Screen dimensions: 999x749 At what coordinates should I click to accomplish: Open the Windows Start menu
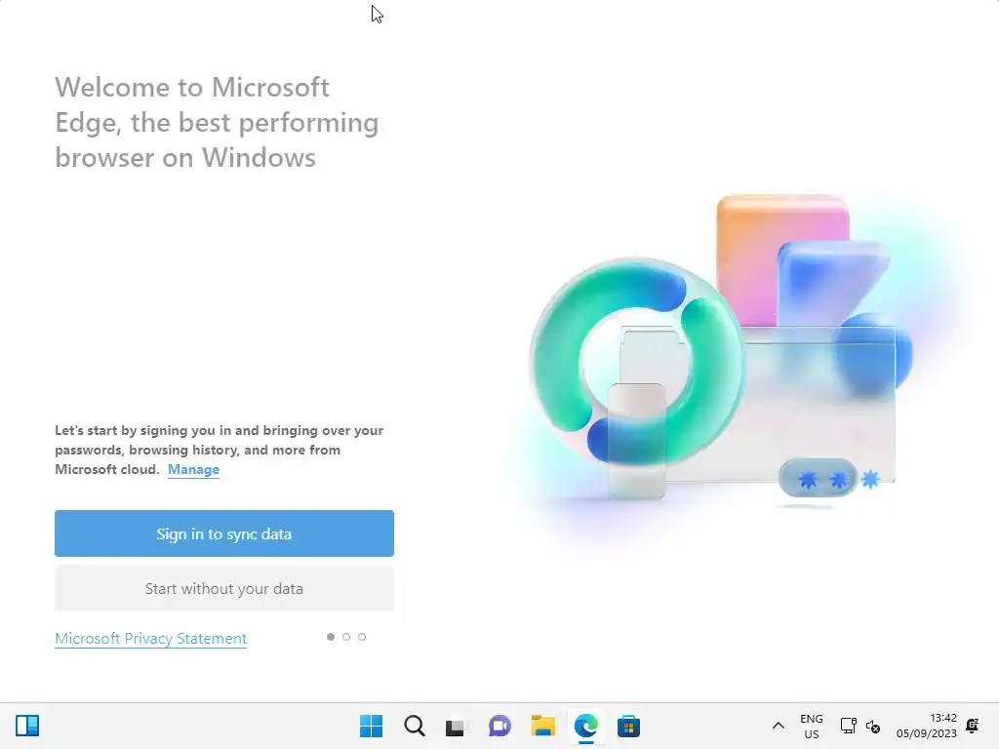(x=372, y=726)
